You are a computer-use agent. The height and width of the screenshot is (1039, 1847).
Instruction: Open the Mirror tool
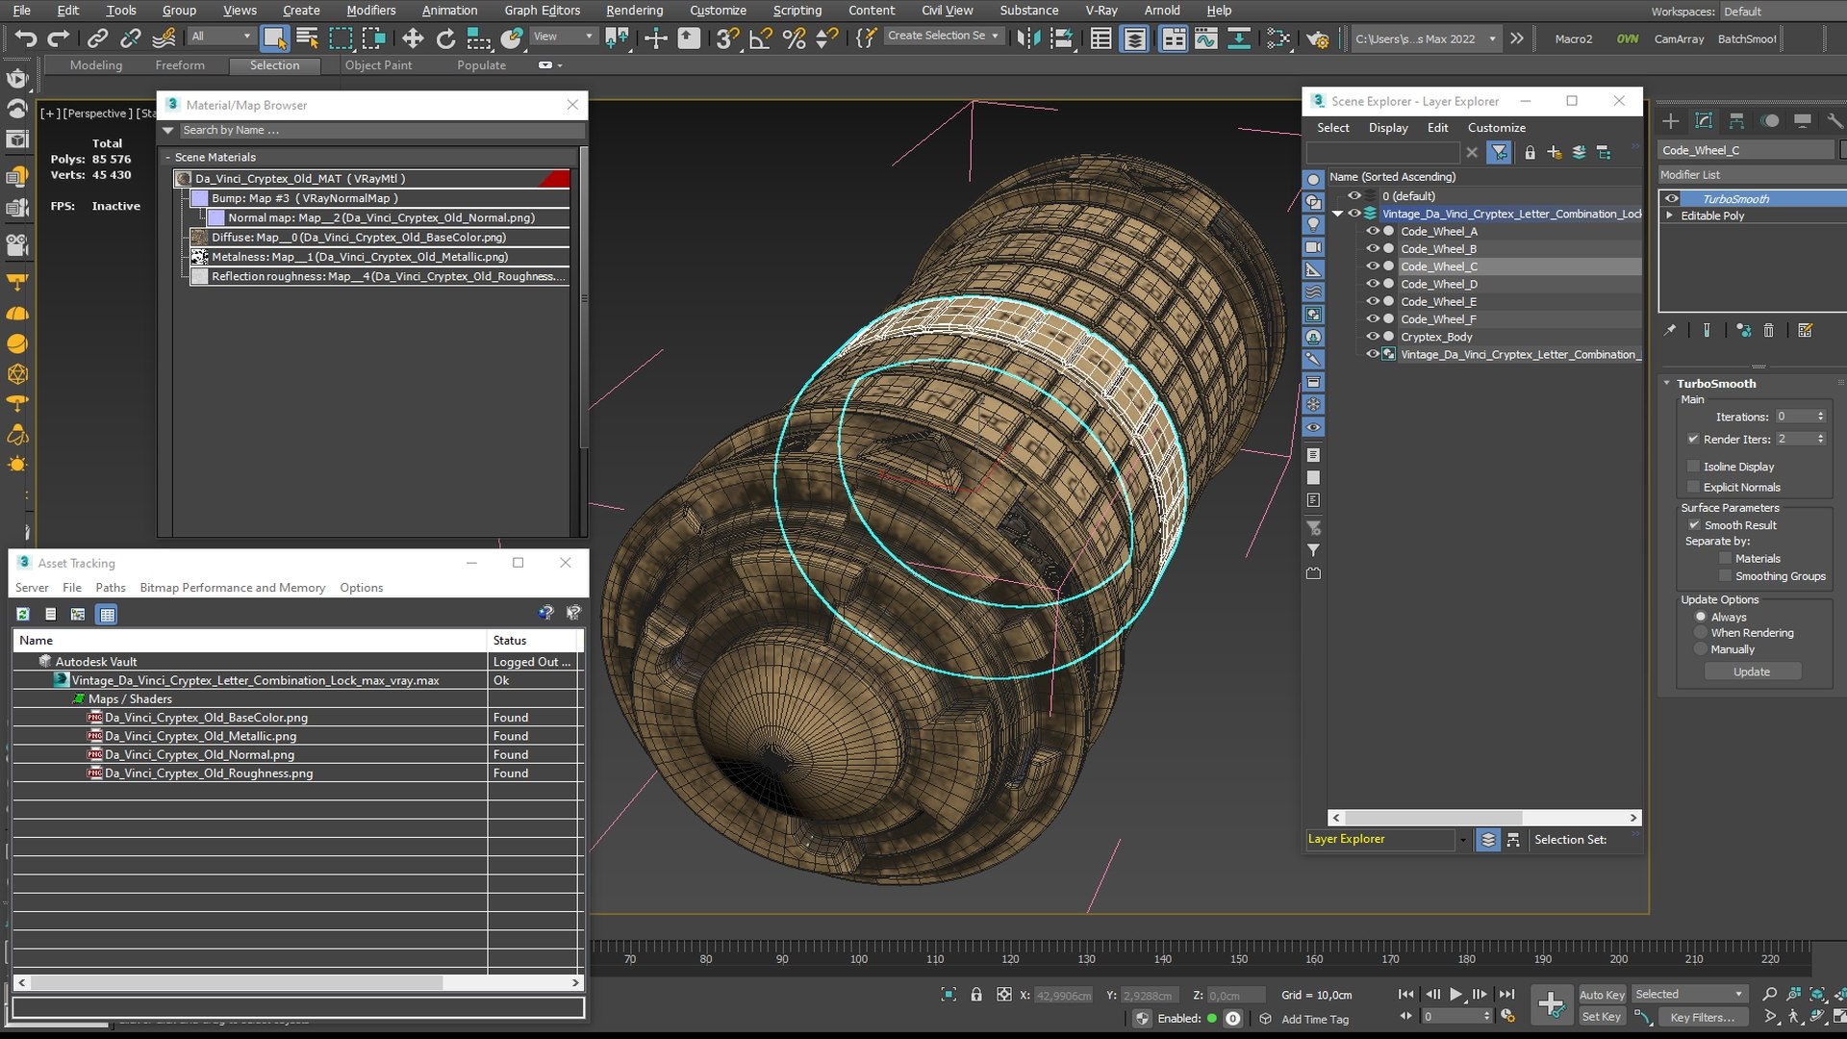click(1028, 38)
